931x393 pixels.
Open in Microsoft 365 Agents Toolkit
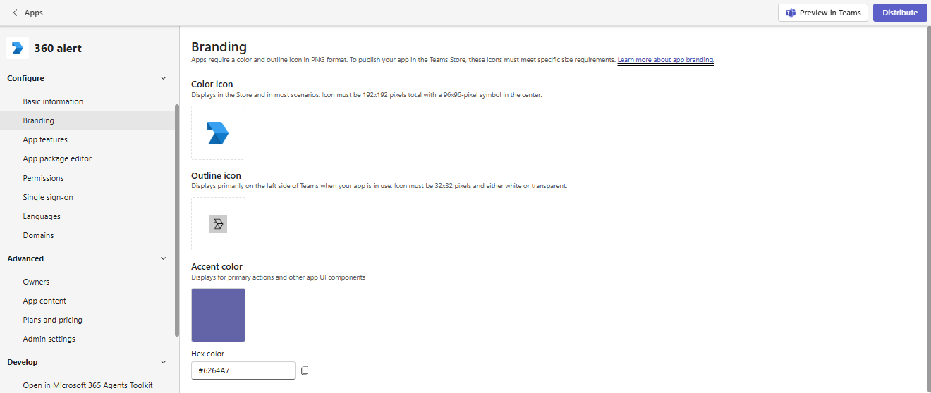click(x=87, y=385)
